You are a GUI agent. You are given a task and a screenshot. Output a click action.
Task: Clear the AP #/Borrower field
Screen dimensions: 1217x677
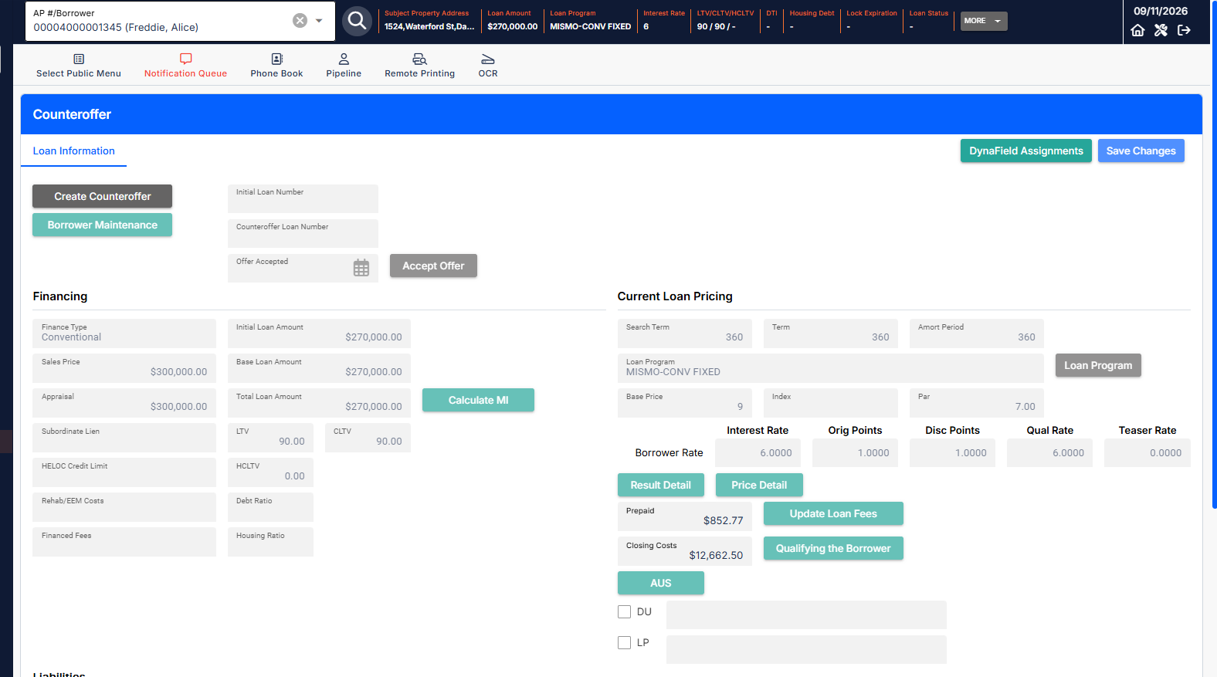point(300,21)
